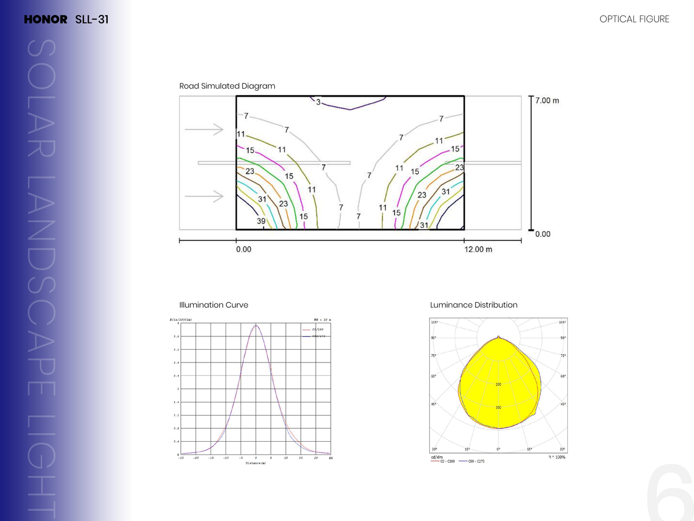This screenshot has height=521, width=694.
Task: Click the SLL-31 model name
Action: click(x=92, y=20)
